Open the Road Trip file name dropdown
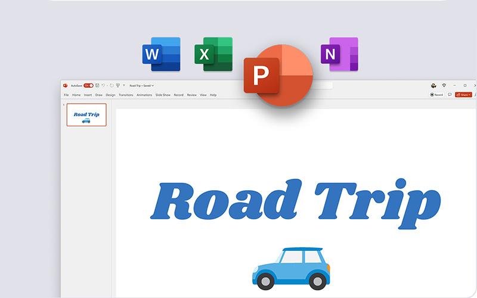The image size is (477, 298). [142, 85]
